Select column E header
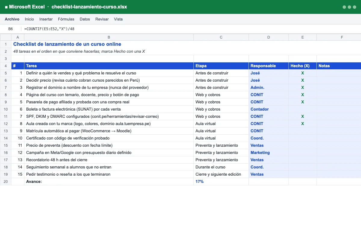Image resolution: width=361 pixels, height=226 pixels. coord(303,37)
